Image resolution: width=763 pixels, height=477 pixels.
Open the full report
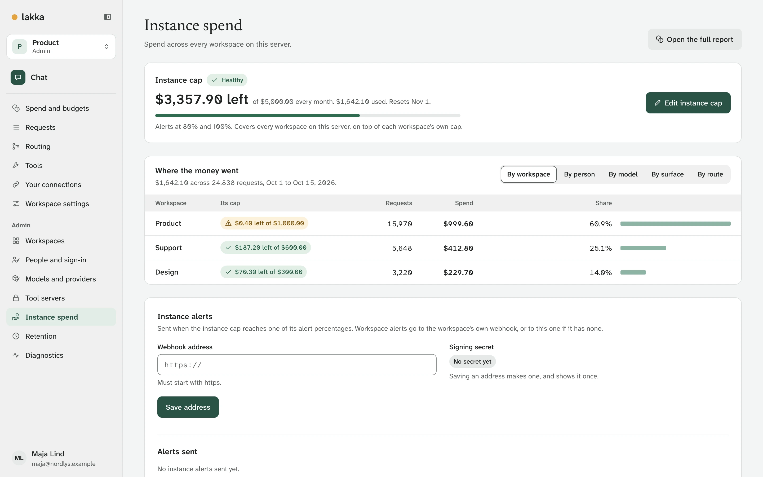695,39
